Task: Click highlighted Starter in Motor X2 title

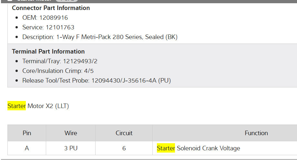Action: (x=16, y=106)
